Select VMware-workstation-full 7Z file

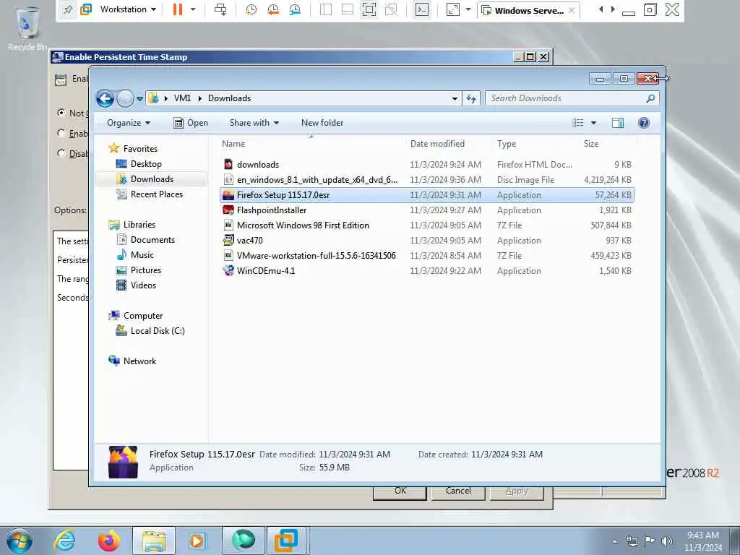(426, 255)
